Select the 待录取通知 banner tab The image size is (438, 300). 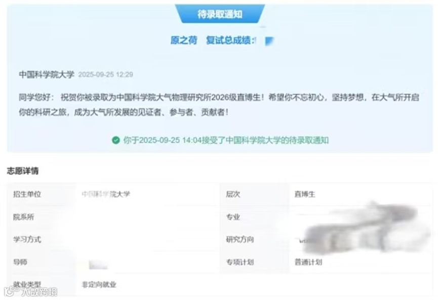pos(220,14)
